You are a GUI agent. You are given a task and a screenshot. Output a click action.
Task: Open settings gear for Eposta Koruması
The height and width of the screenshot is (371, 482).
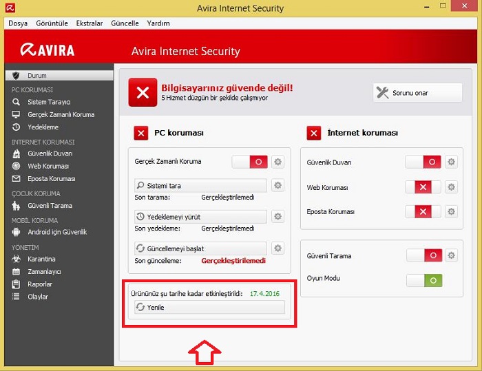(451, 211)
